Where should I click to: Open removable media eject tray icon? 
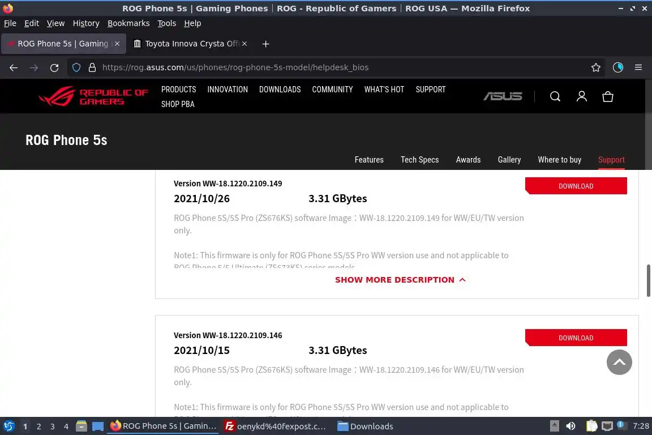pos(554,426)
